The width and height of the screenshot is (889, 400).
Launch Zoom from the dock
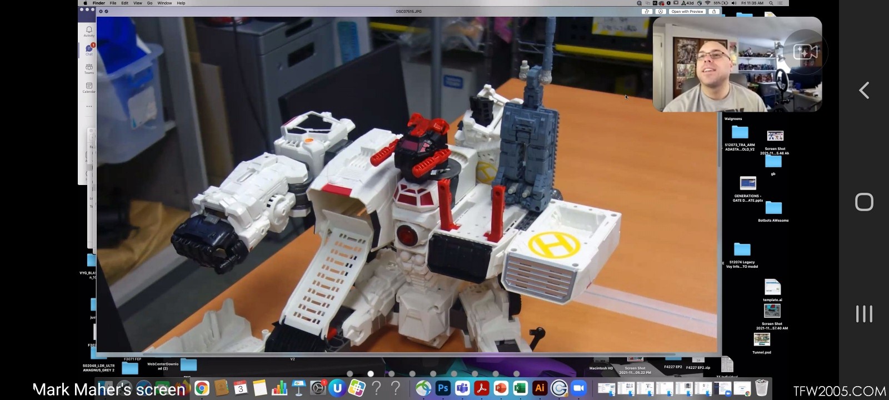578,388
